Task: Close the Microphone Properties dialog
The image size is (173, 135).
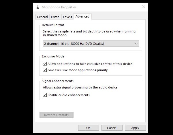Action: tap(143, 7)
